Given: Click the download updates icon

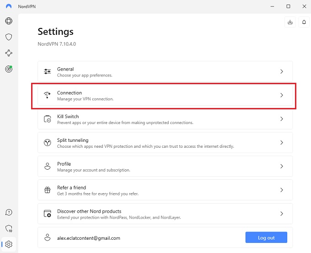Looking at the screenshot, I should pyautogui.click(x=290, y=22).
